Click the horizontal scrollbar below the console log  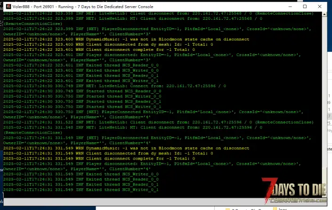pyautogui.click(x=162, y=202)
